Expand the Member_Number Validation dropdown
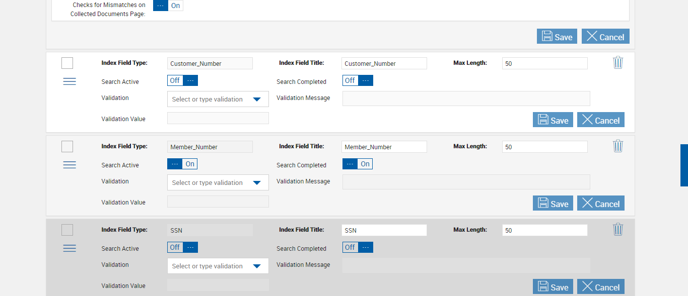This screenshot has width=688, height=296. click(x=256, y=183)
